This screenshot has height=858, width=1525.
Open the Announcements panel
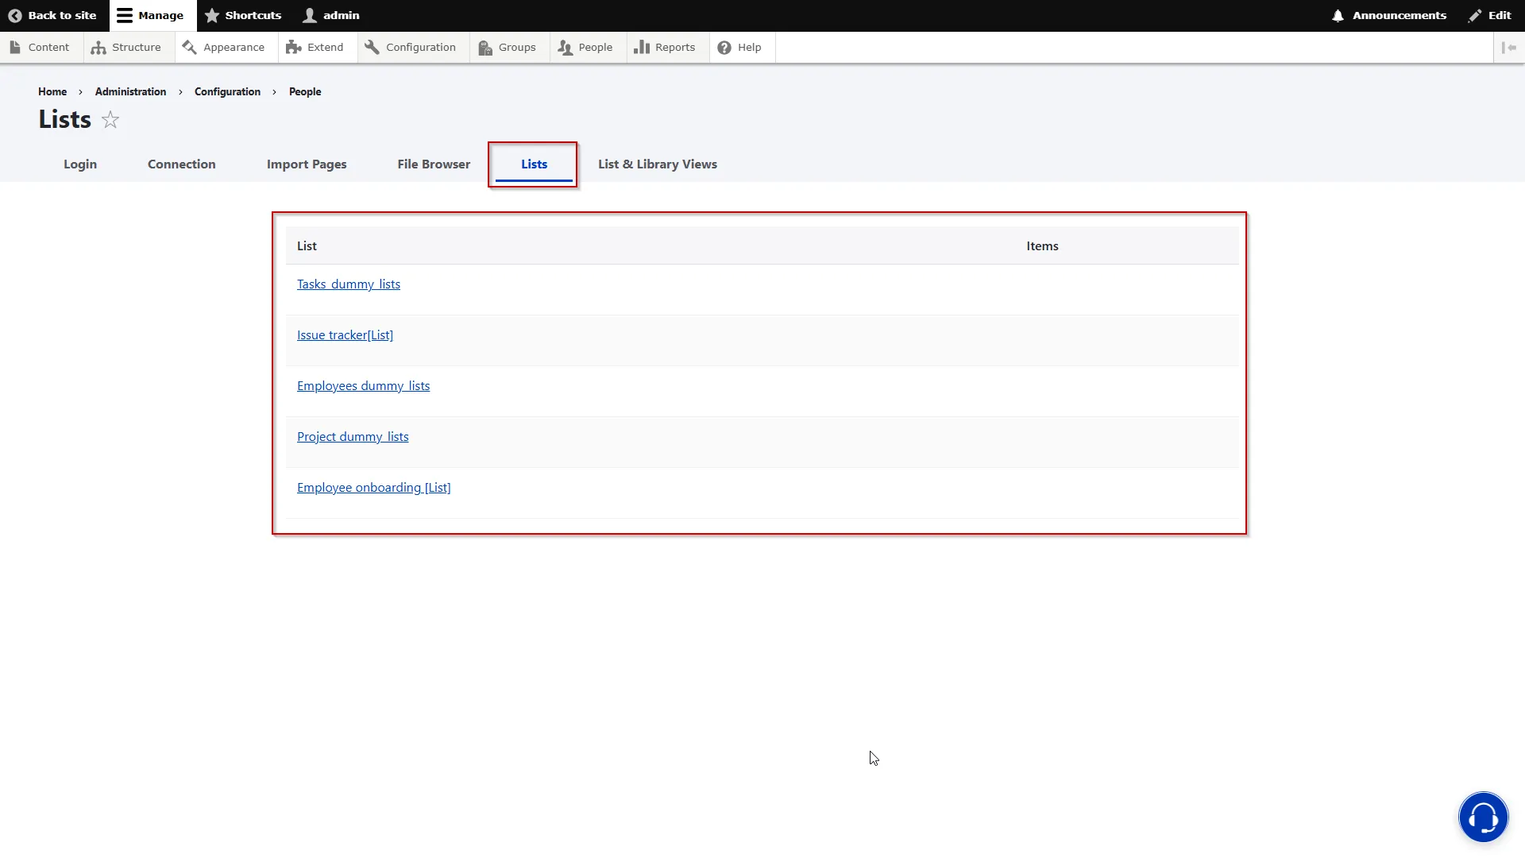pyautogui.click(x=1390, y=15)
